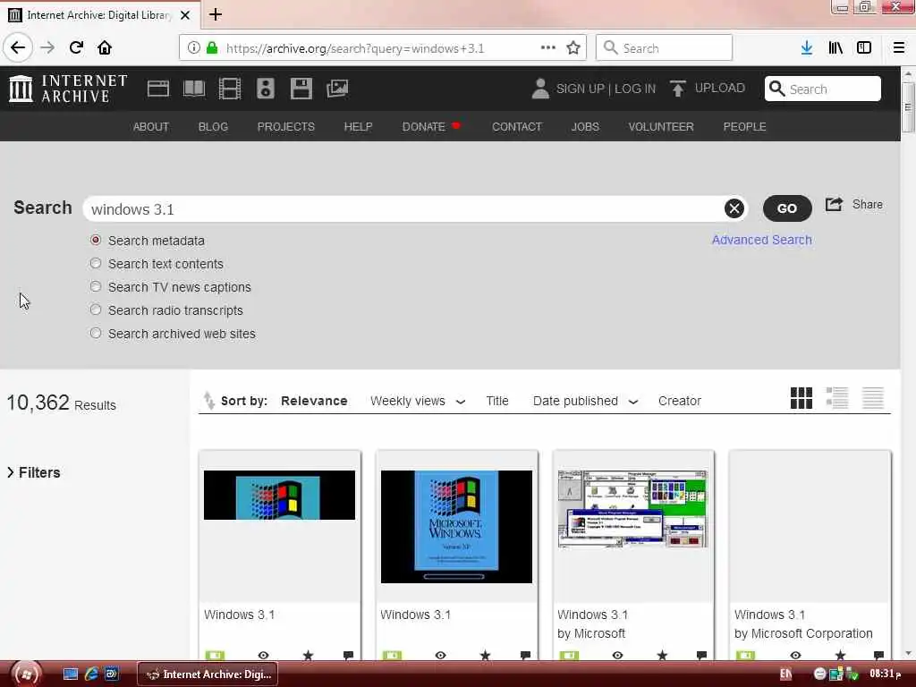Click Firefox toolbar Search box
Screen dimensions: 916x687
click(664, 48)
